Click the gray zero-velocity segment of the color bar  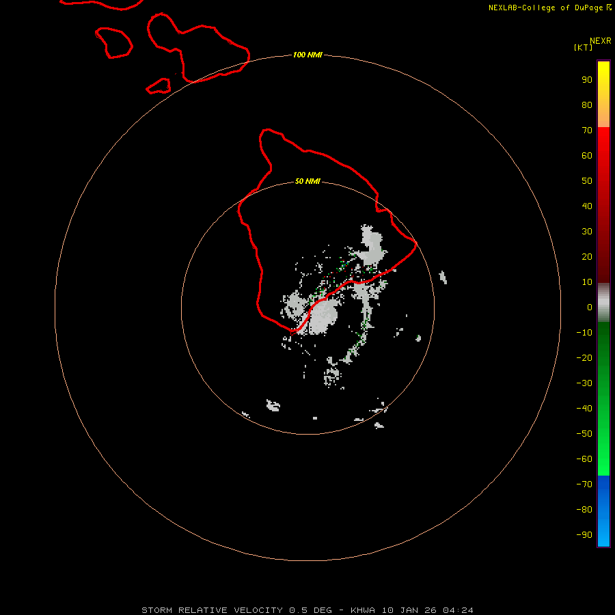603,303
